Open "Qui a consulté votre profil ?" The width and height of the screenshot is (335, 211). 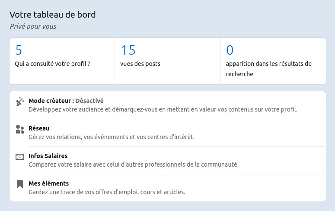[52, 64]
